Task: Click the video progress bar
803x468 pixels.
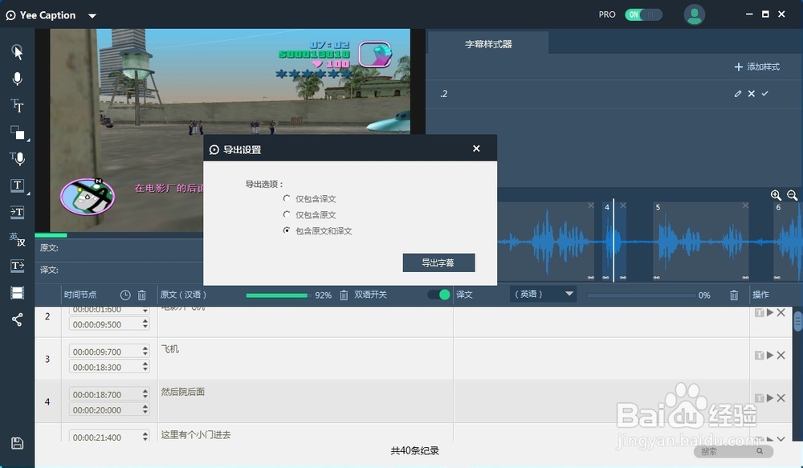Action: pyautogui.click(x=119, y=235)
